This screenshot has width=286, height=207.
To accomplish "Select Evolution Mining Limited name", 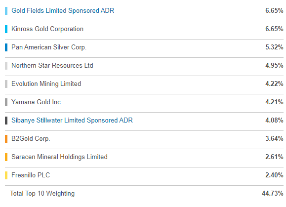I will click(46, 83).
